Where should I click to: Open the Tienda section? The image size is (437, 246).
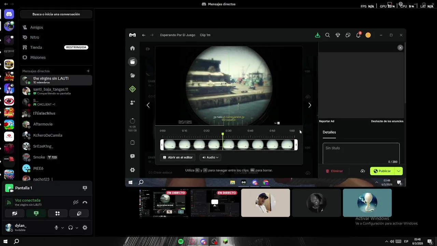(56, 47)
